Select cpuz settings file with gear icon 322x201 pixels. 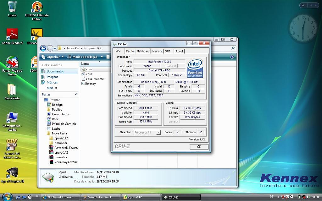pos(87,74)
